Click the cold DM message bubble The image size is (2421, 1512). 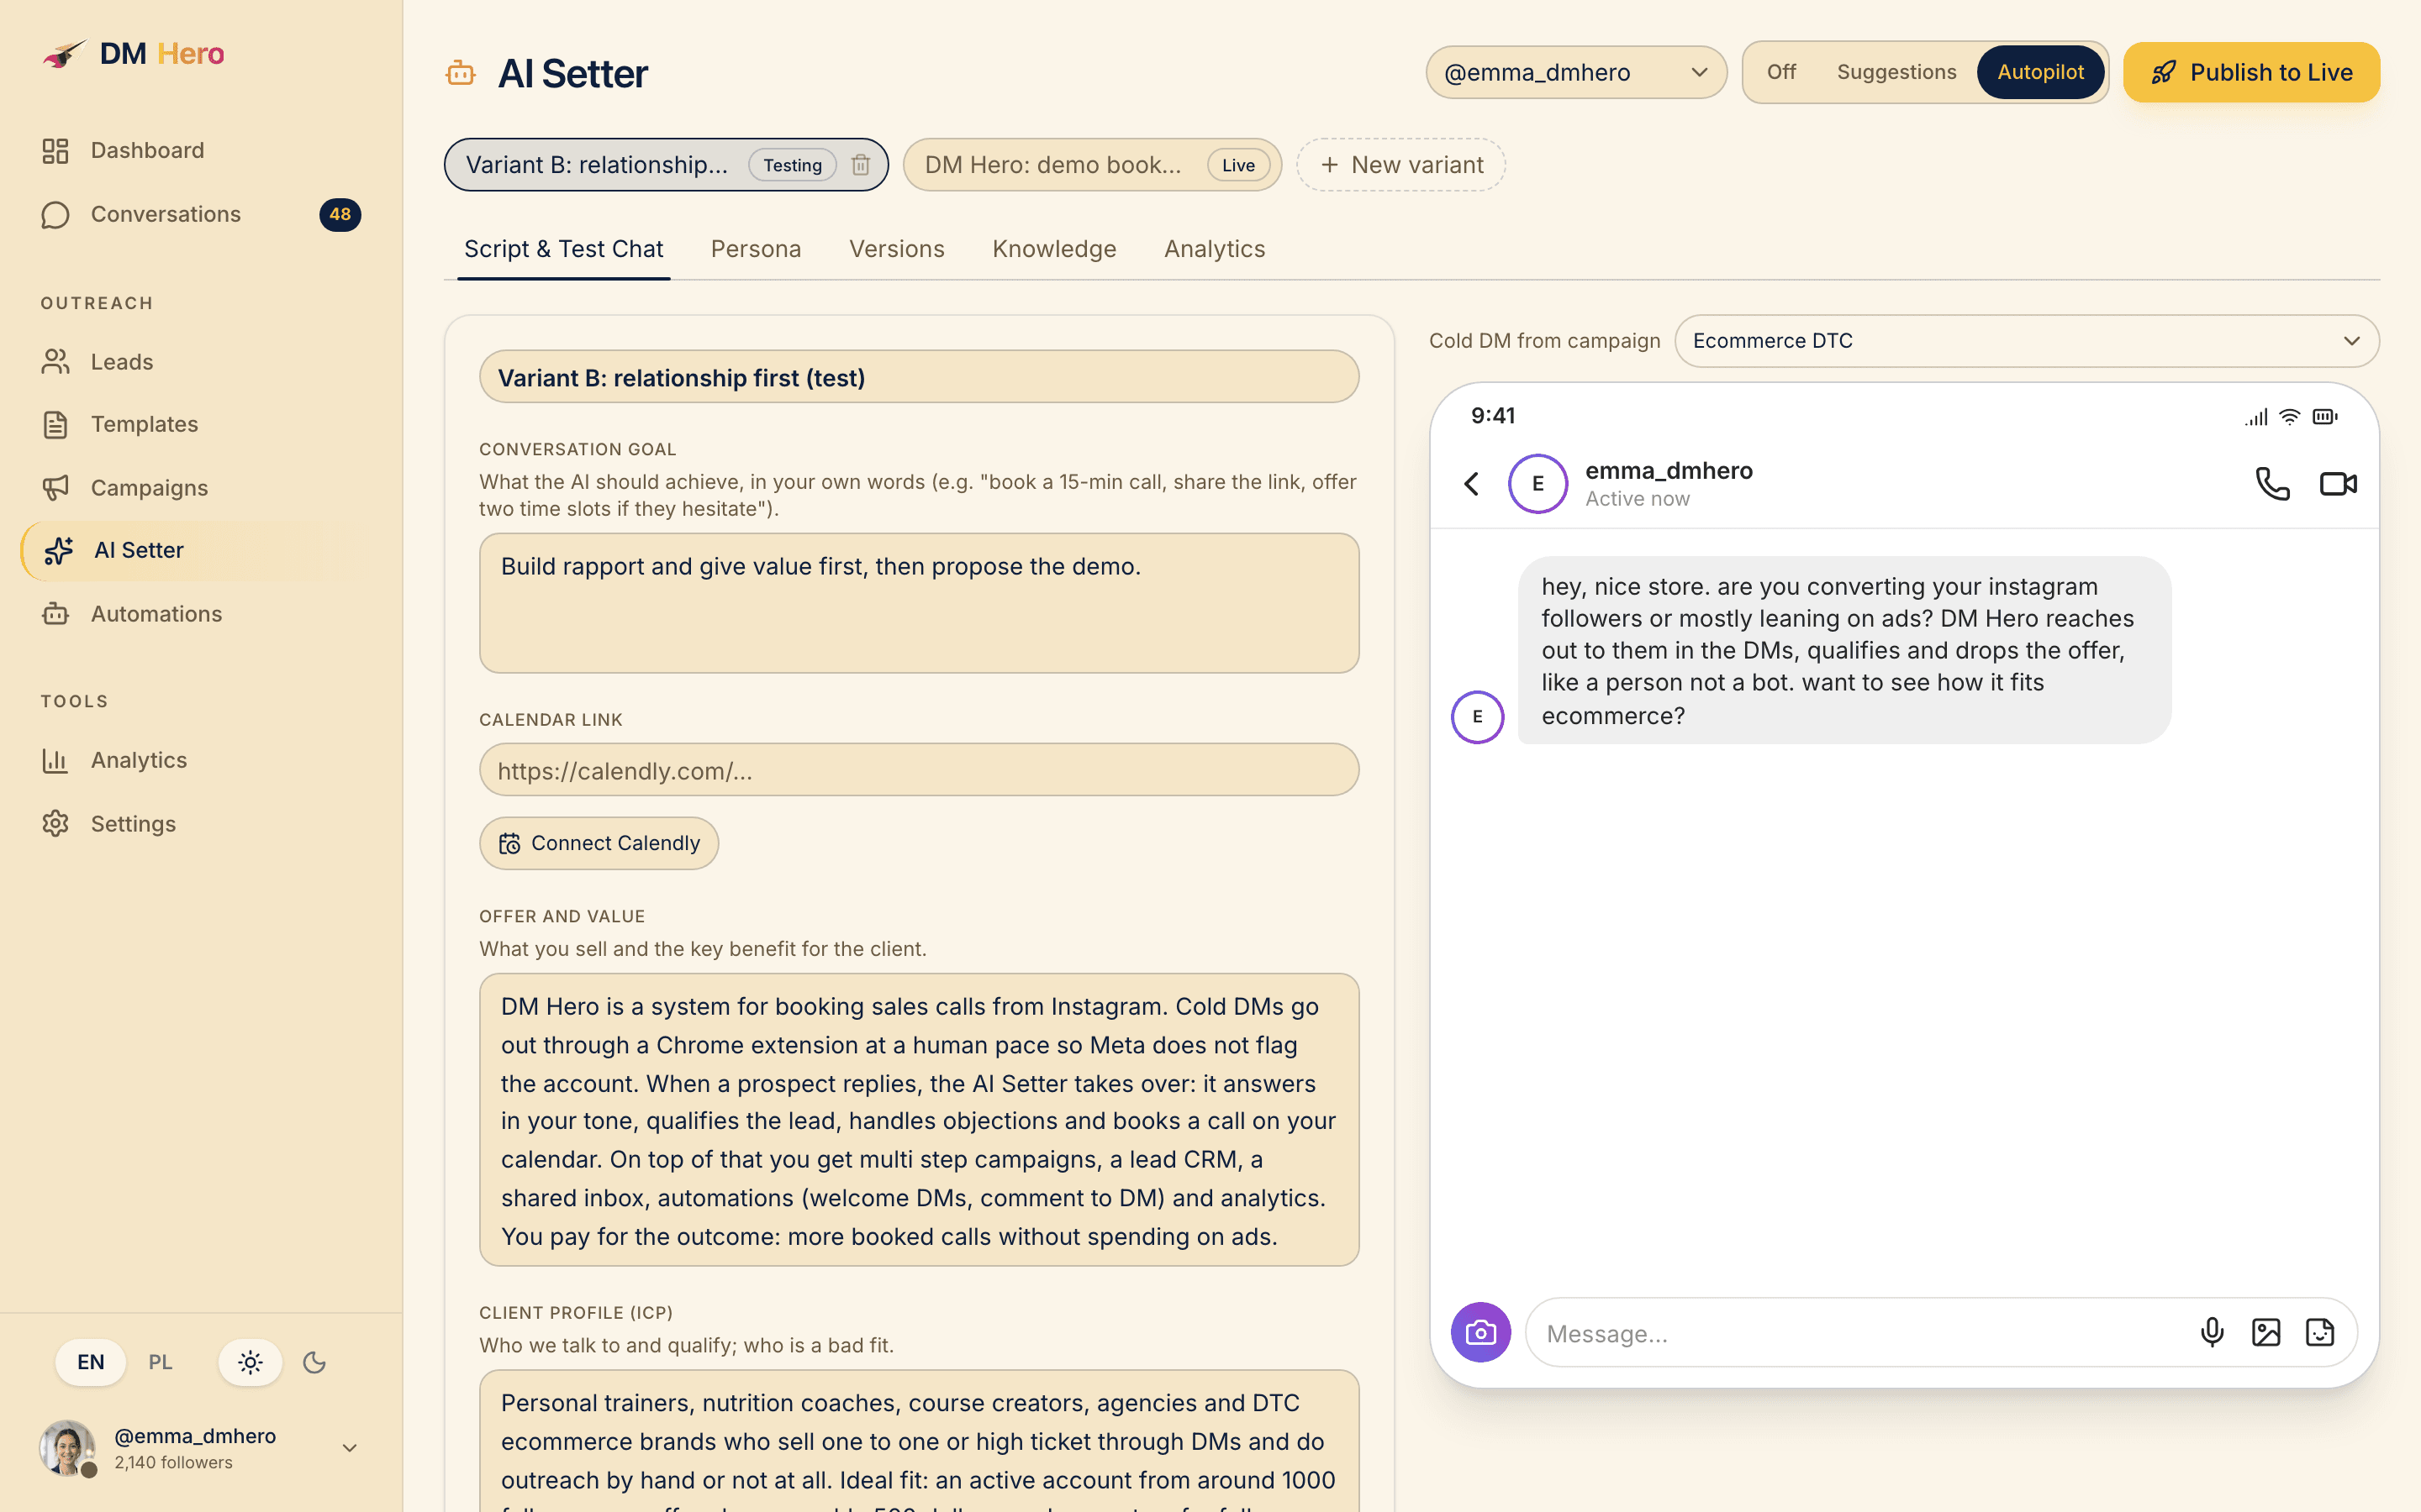pyautogui.click(x=1843, y=650)
